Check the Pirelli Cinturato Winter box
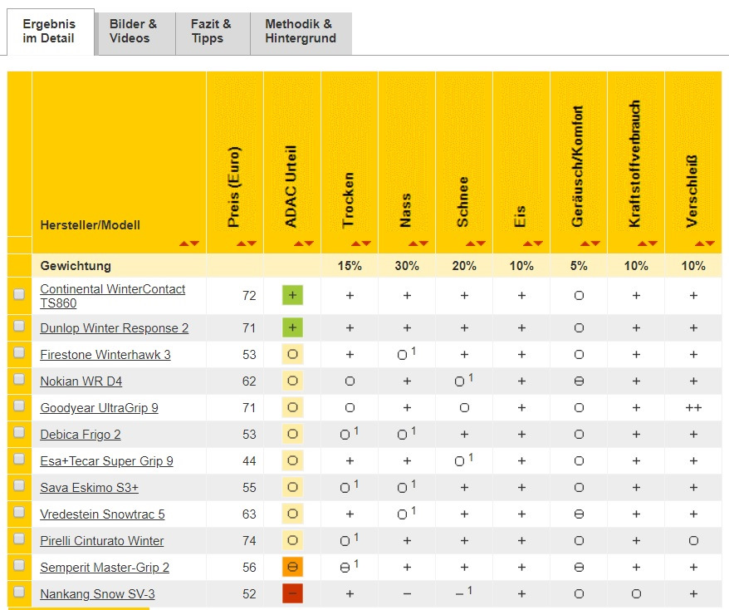The height and width of the screenshot is (610, 729). [x=19, y=539]
